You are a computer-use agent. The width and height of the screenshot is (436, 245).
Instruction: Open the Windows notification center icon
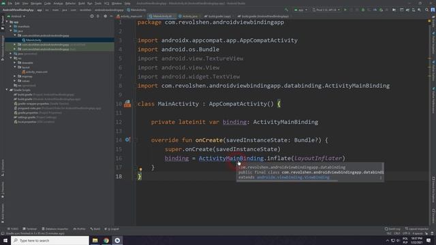pyautogui.click(x=429, y=240)
